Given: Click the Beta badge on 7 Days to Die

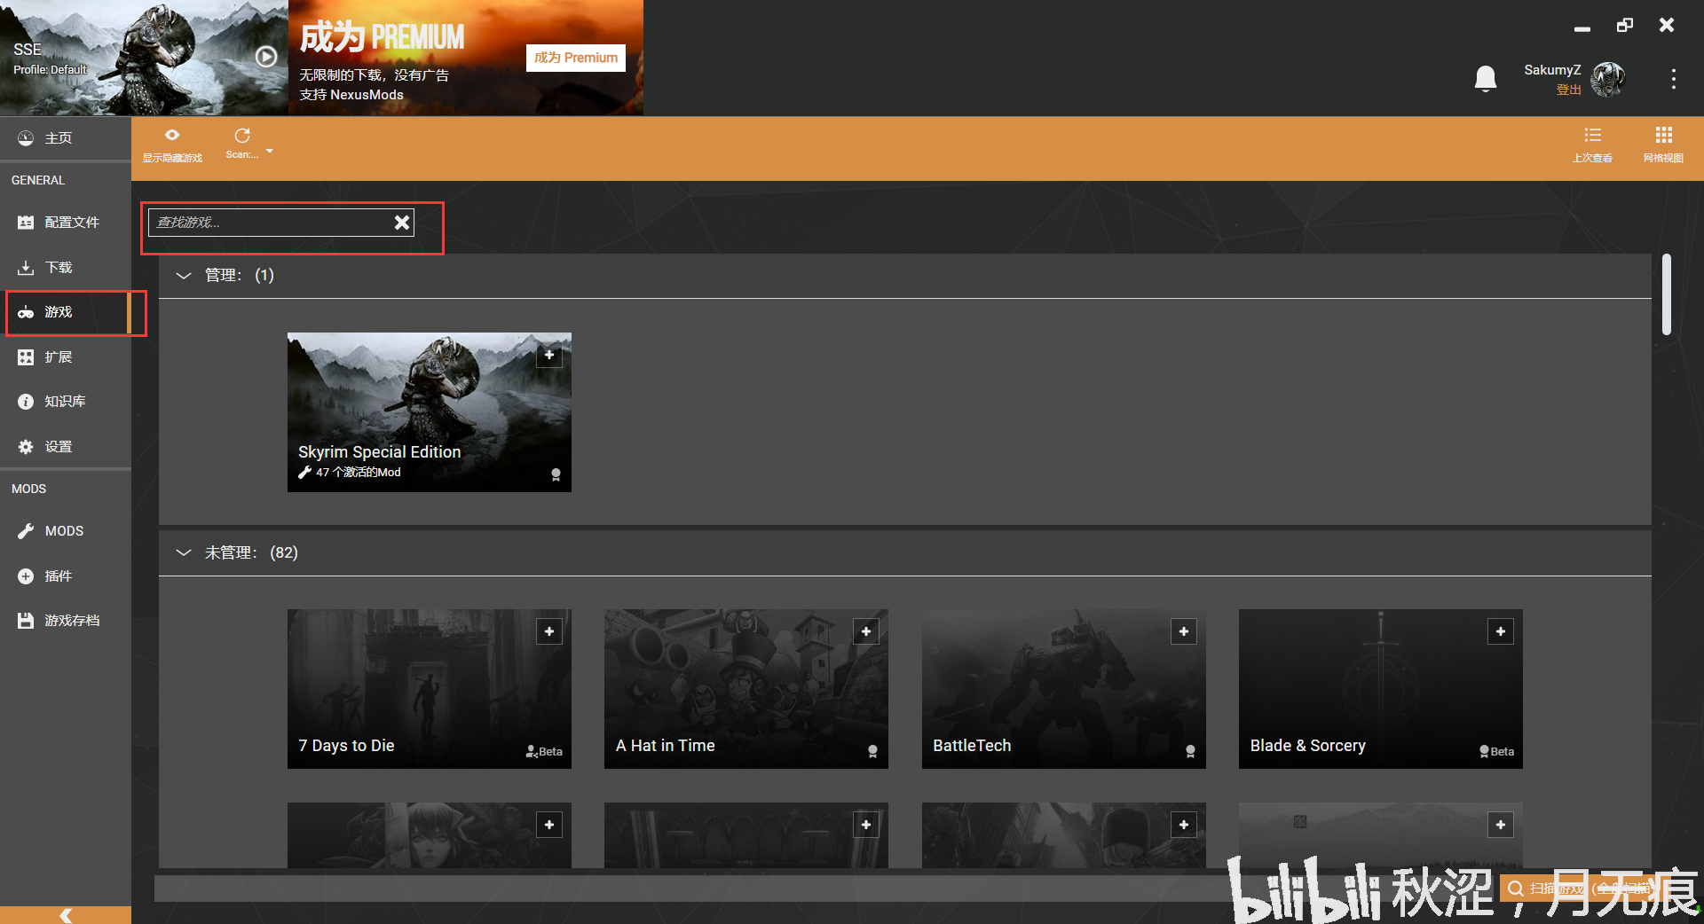Looking at the screenshot, I should (544, 751).
